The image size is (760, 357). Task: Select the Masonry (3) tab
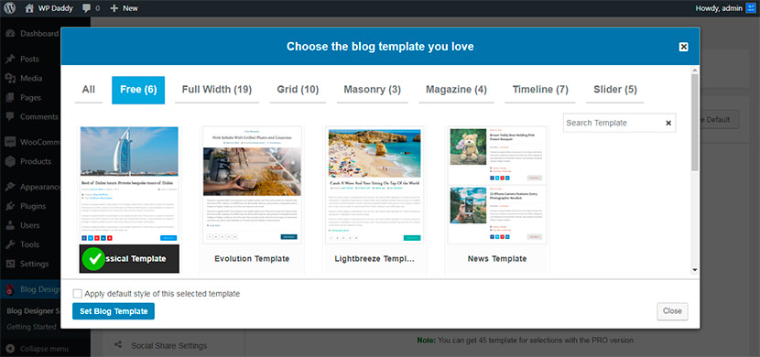373,90
